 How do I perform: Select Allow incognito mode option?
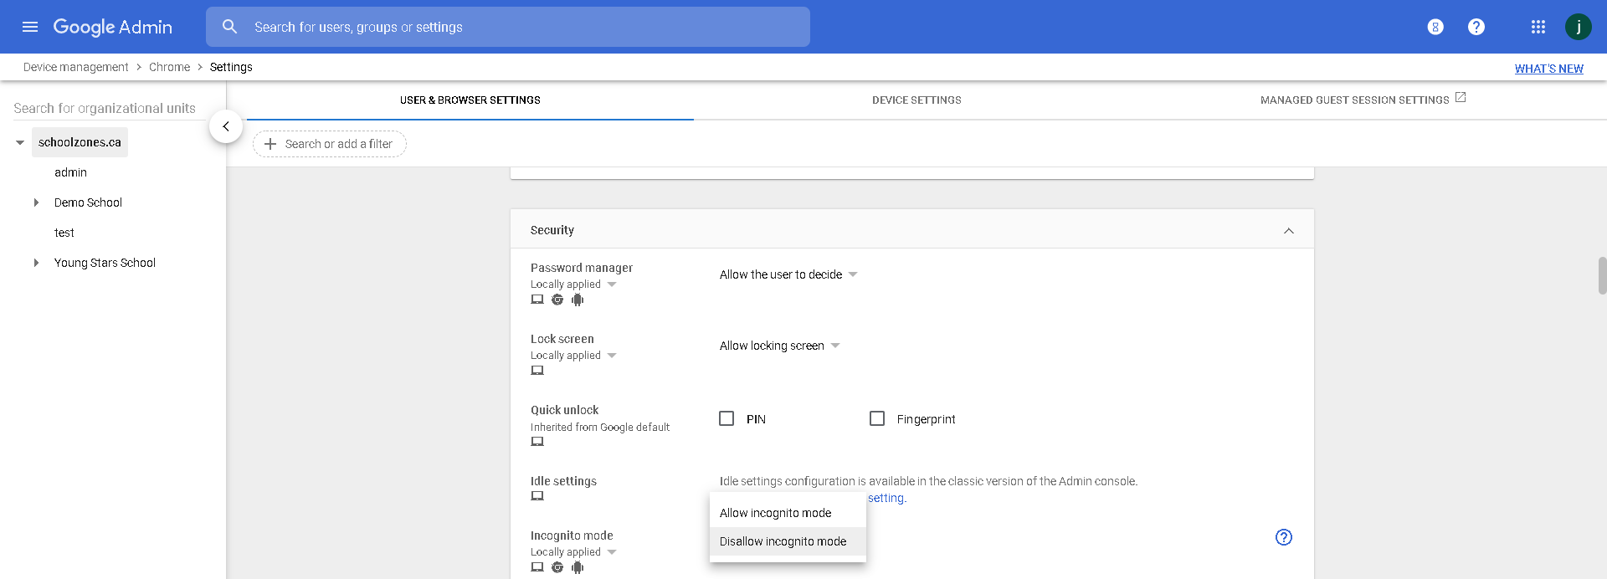tap(775, 513)
